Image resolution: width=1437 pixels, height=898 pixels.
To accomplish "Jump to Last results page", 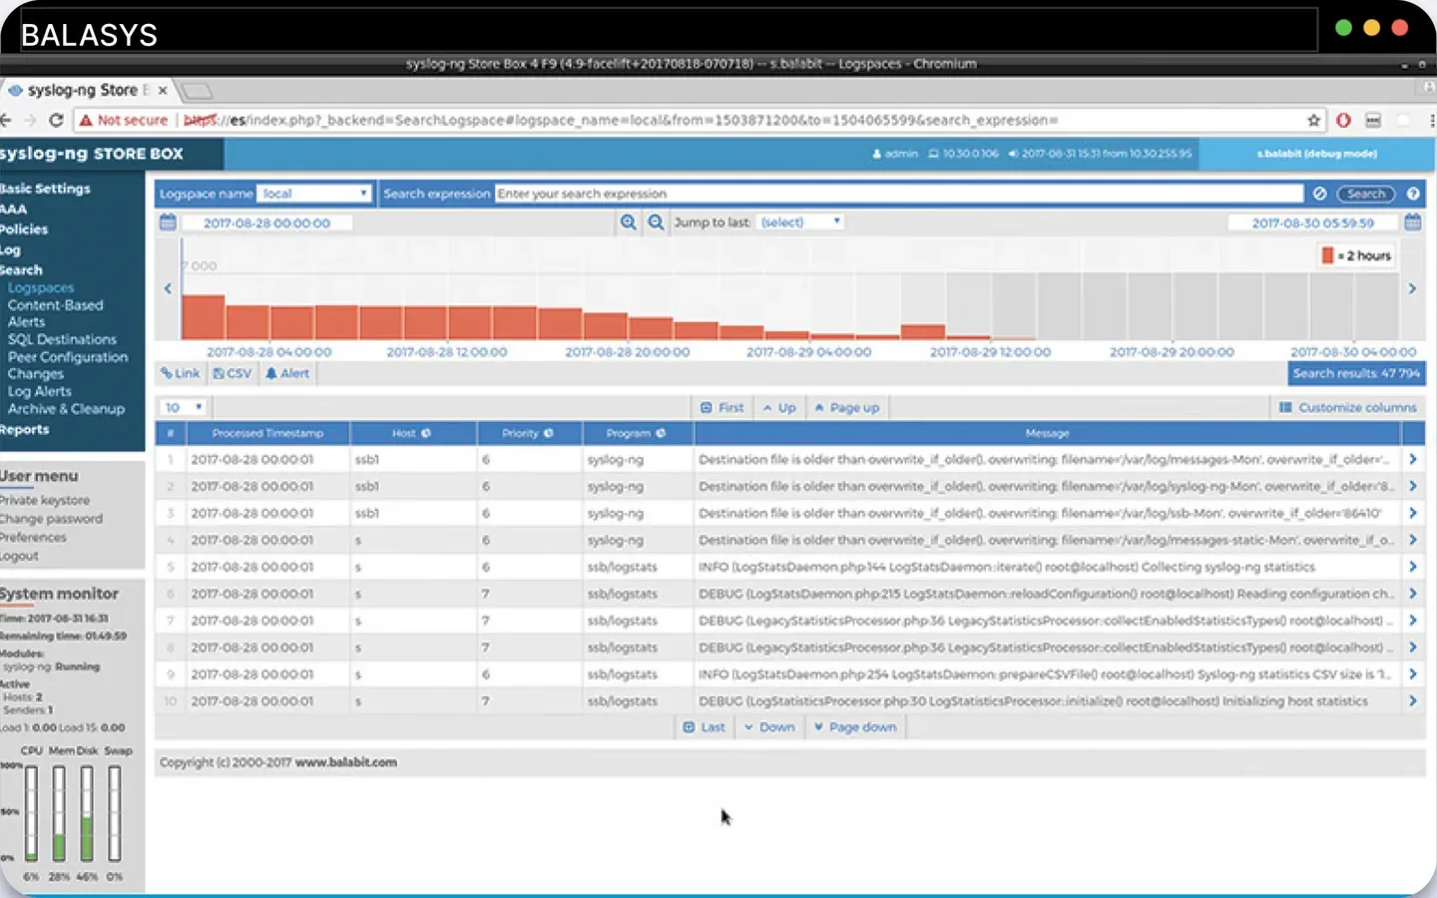I will point(705,727).
